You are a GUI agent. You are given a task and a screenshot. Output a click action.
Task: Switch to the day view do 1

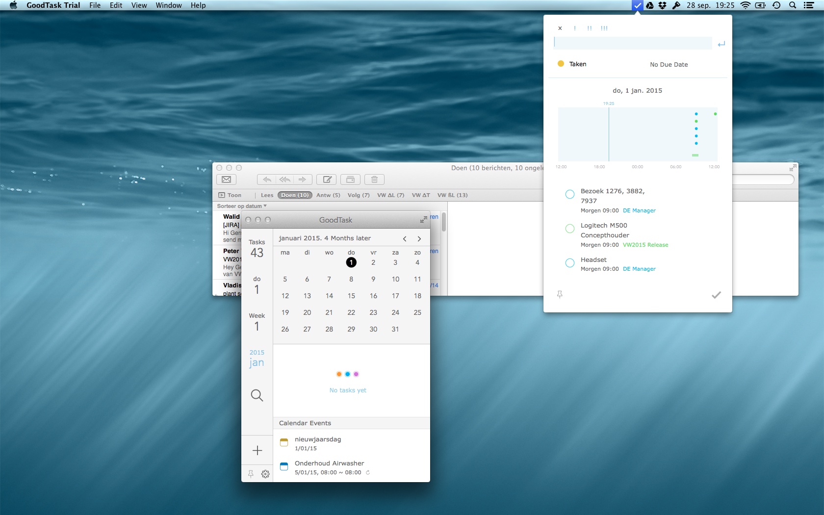(257, 285)
